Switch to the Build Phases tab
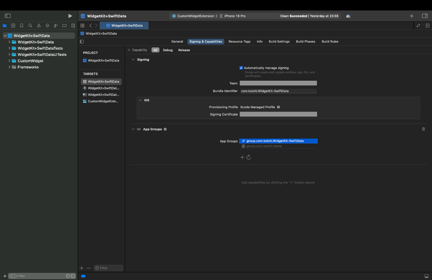The height and width of the screenshot is (280, 432). pyautogui.click(x=305, y=42)
